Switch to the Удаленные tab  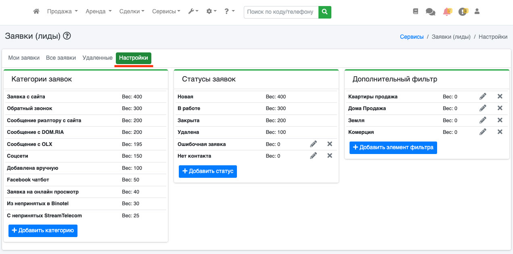97,58
